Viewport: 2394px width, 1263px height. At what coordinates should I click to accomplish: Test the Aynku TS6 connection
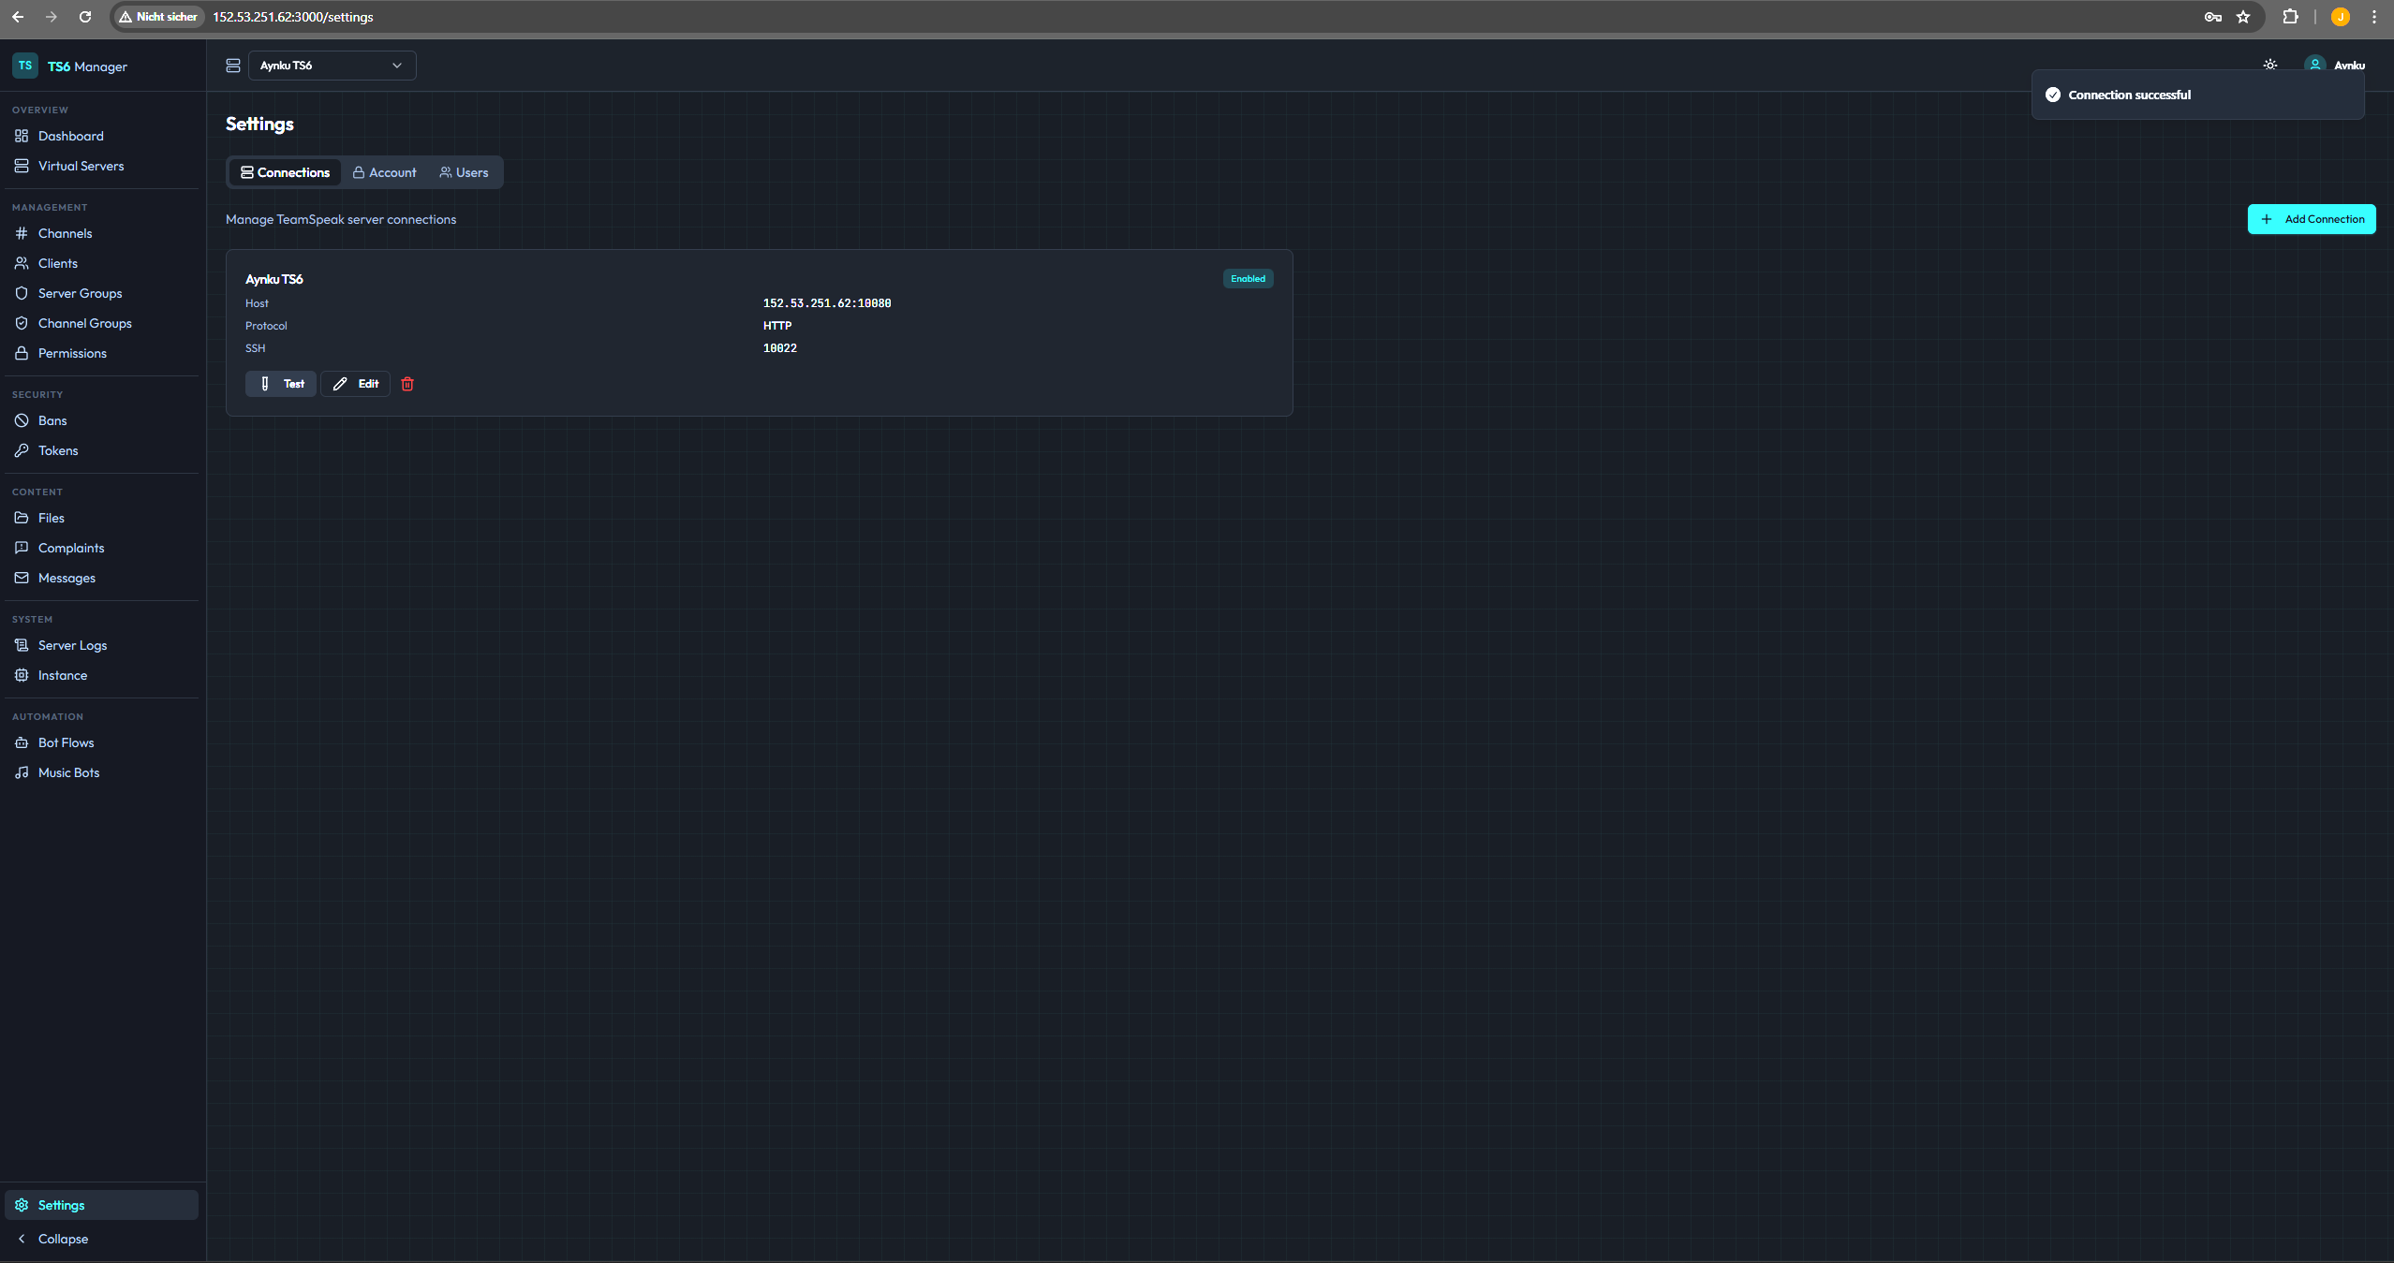point(281,384)
